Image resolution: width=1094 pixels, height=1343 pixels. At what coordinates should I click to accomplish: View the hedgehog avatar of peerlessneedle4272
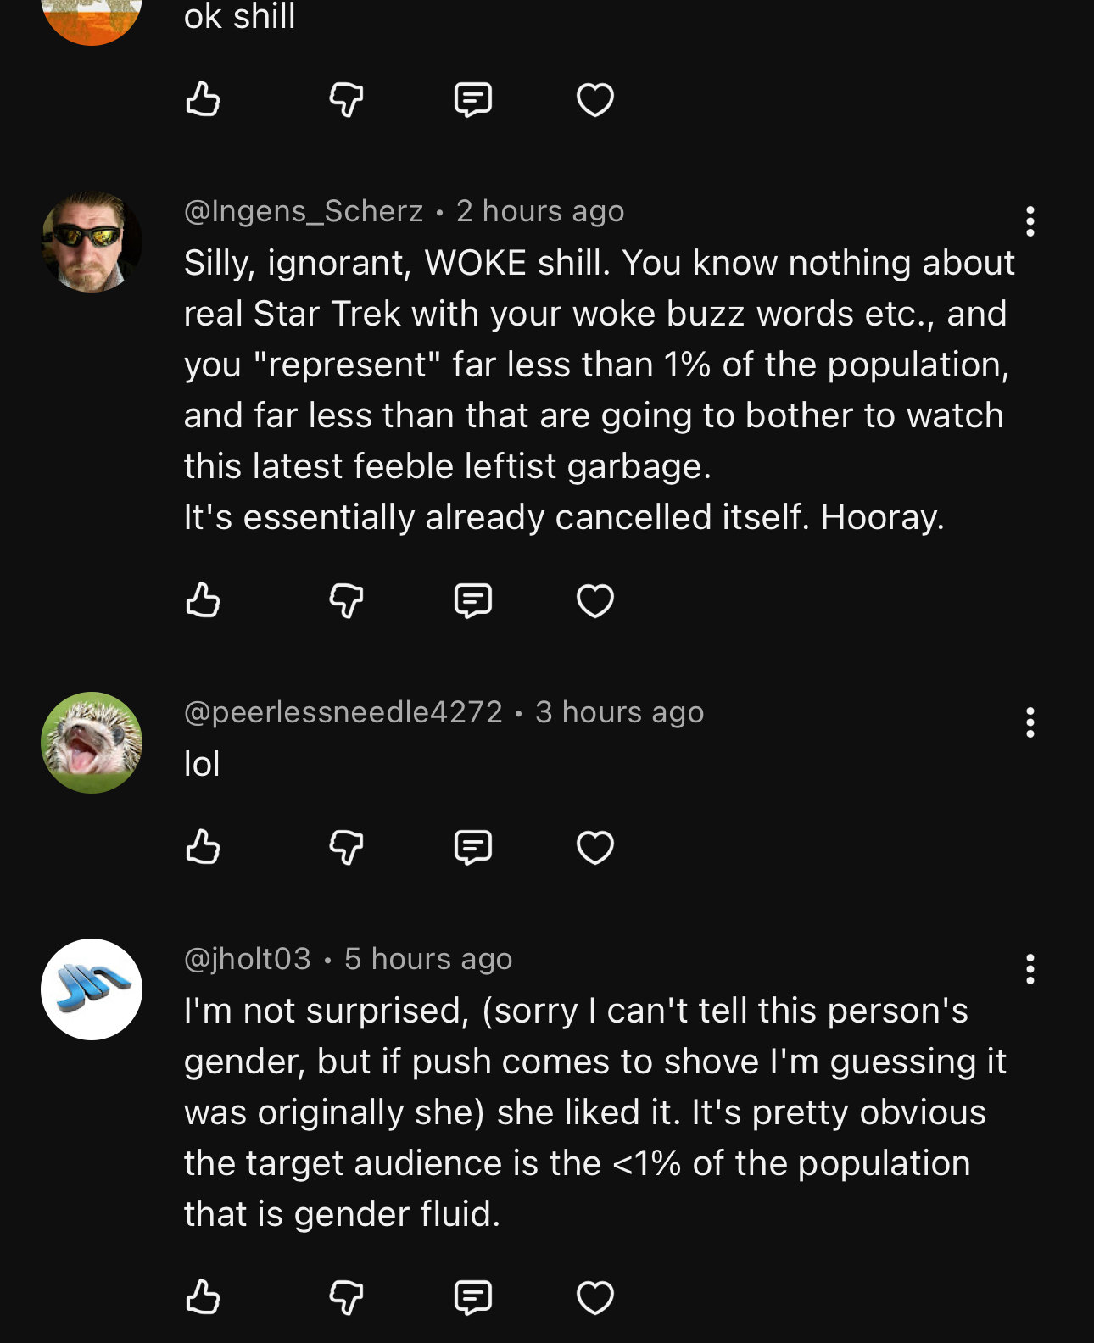point(92,743)
